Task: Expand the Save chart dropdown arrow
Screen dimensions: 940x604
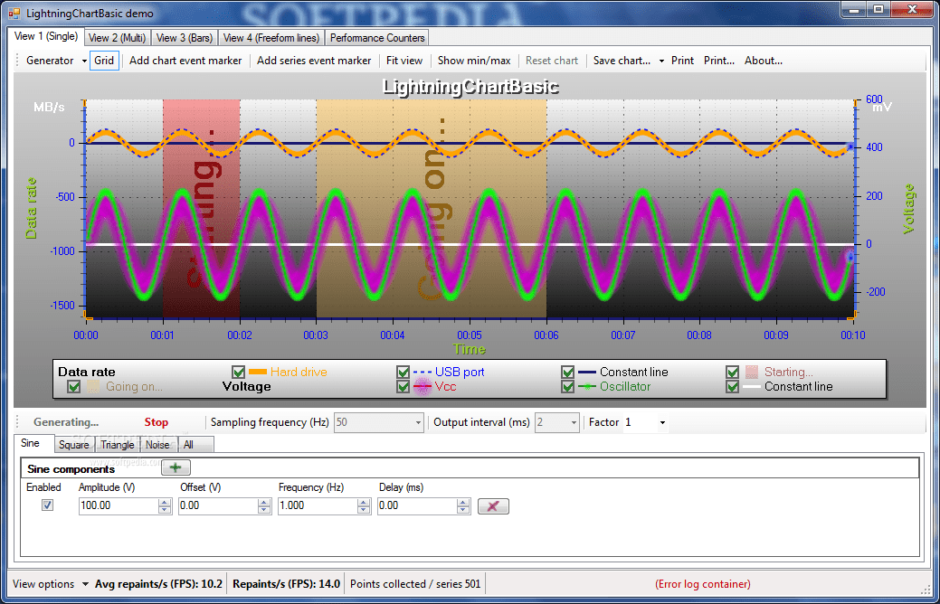Action: click(662, 61)
